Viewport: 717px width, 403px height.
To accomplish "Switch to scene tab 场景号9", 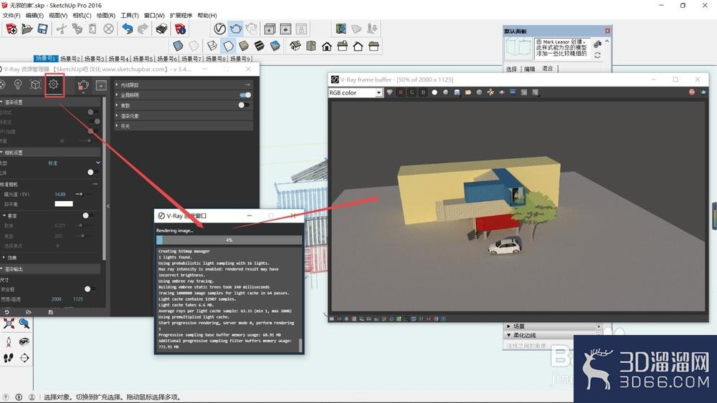I will click(239, 59).
